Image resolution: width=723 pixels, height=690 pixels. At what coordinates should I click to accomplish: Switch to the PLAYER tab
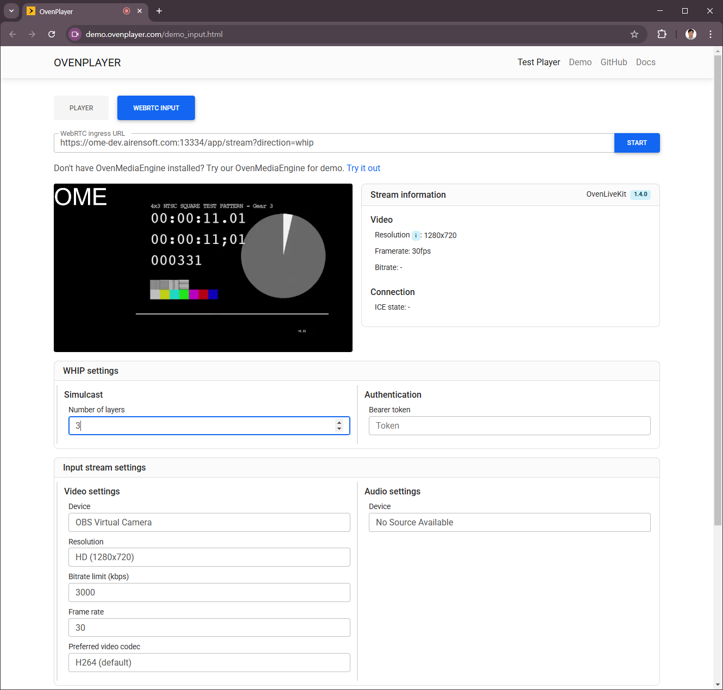point(81,108)
